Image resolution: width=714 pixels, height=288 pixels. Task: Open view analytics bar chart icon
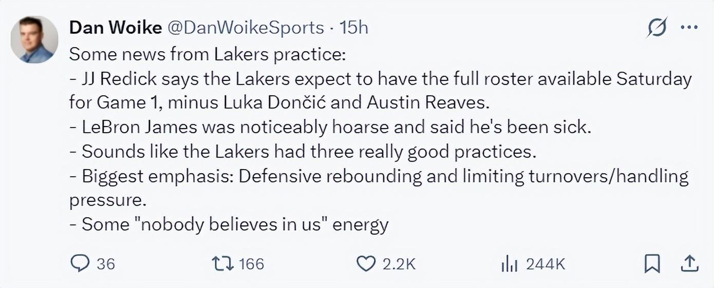pyautogui.click(x=510, y=264)
